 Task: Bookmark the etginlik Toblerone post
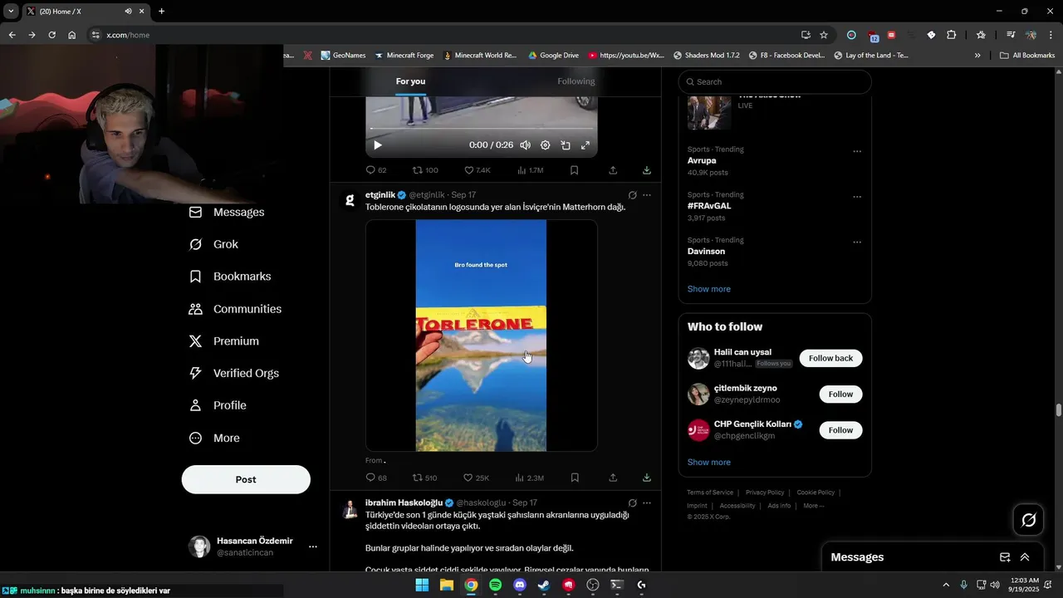click(x=574, y=478)
